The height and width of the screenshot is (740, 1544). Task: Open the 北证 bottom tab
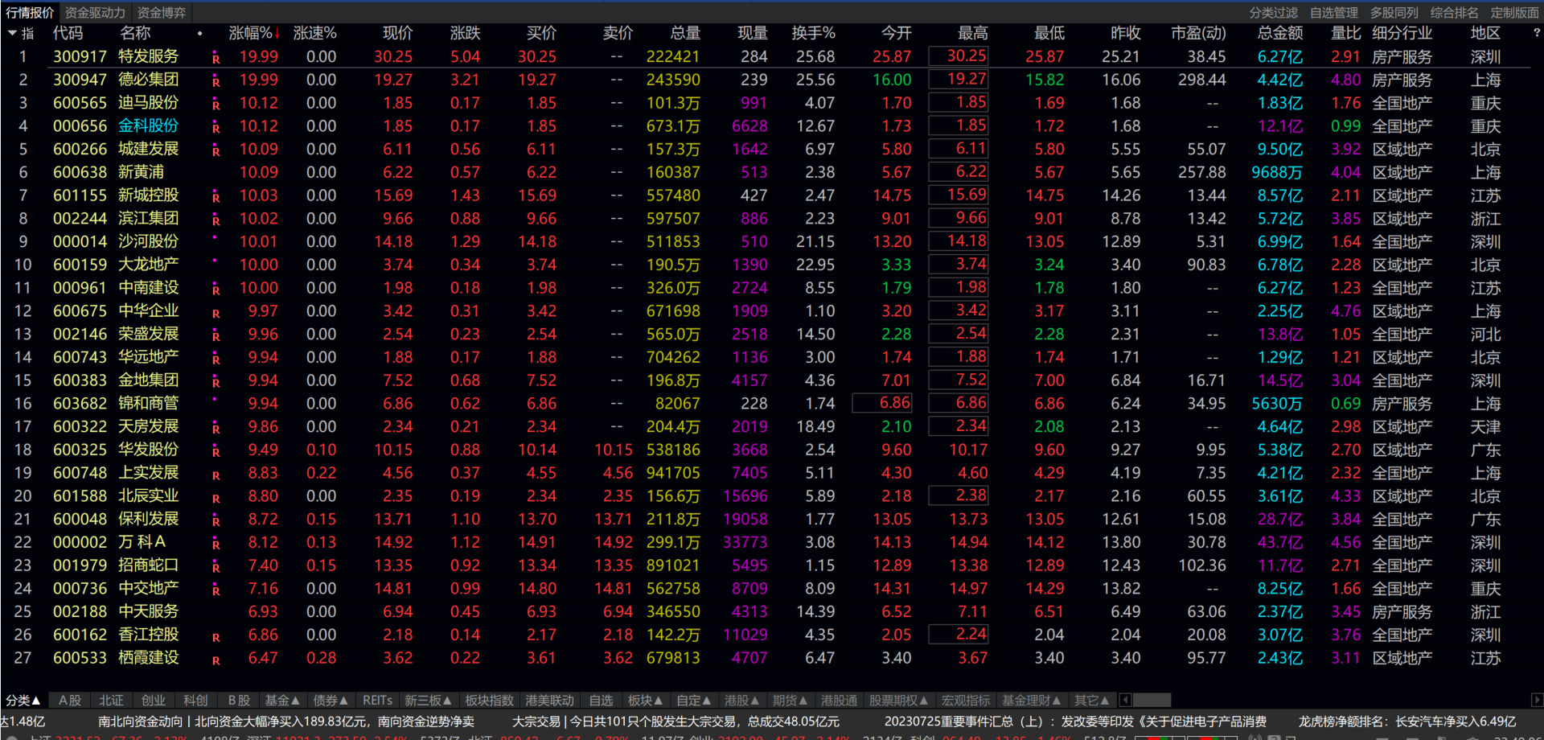tap(112, 701)
